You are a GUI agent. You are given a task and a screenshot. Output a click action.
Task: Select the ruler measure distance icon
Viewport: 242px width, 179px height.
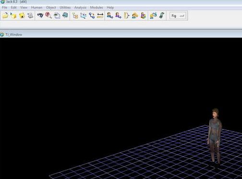pyautogui.click(x=100, y=15)
